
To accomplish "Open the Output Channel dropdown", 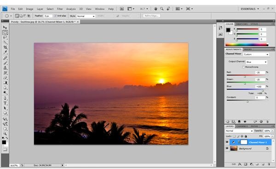I will (x=257, y=62).
